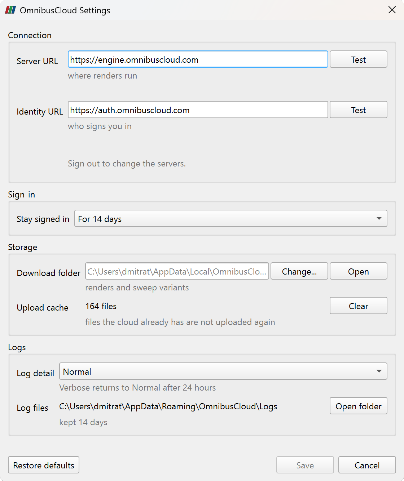
Task: Click the "Sign-in" section heading
Action: tap(21, 195)
